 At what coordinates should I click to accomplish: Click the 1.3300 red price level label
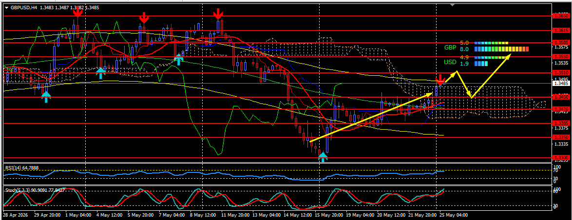(x=561, y=158)
